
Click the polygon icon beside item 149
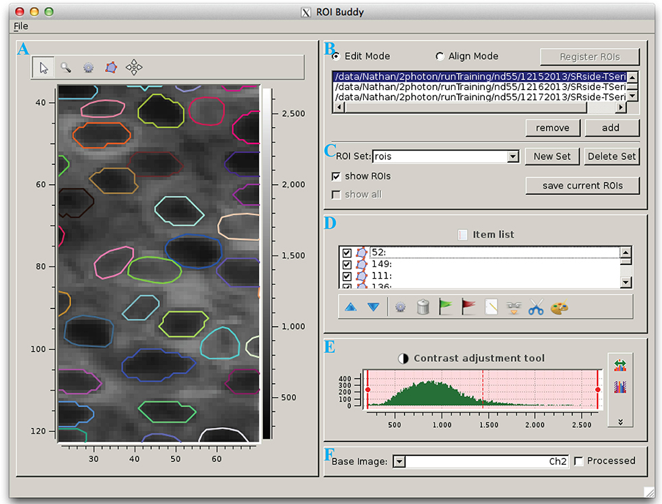pyautogui.click(x=361, y=264)
